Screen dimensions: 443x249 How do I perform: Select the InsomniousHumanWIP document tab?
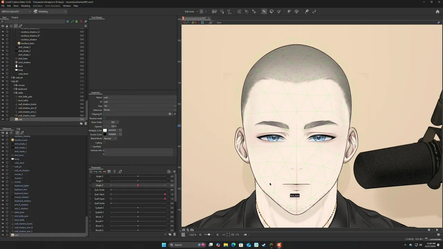pyautogui.click(x=195, y=18)
